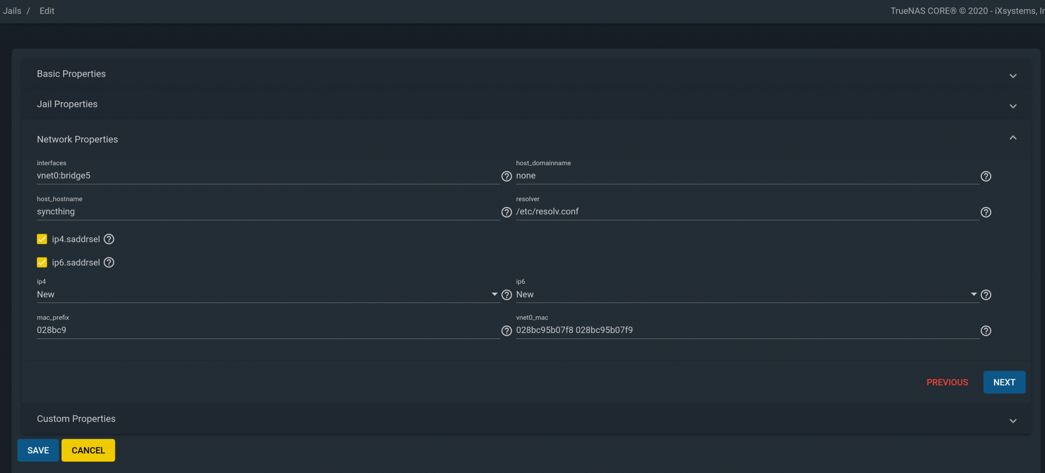The height and width of the screenshot is (473, 1045).
Task: Expand the Basic Properties section
Action: pos(526,74)
